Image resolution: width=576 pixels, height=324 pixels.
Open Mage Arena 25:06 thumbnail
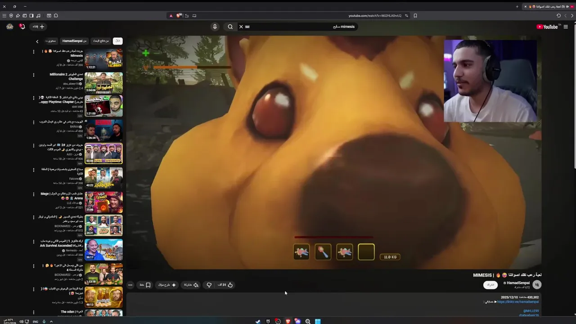coord(103,202)
